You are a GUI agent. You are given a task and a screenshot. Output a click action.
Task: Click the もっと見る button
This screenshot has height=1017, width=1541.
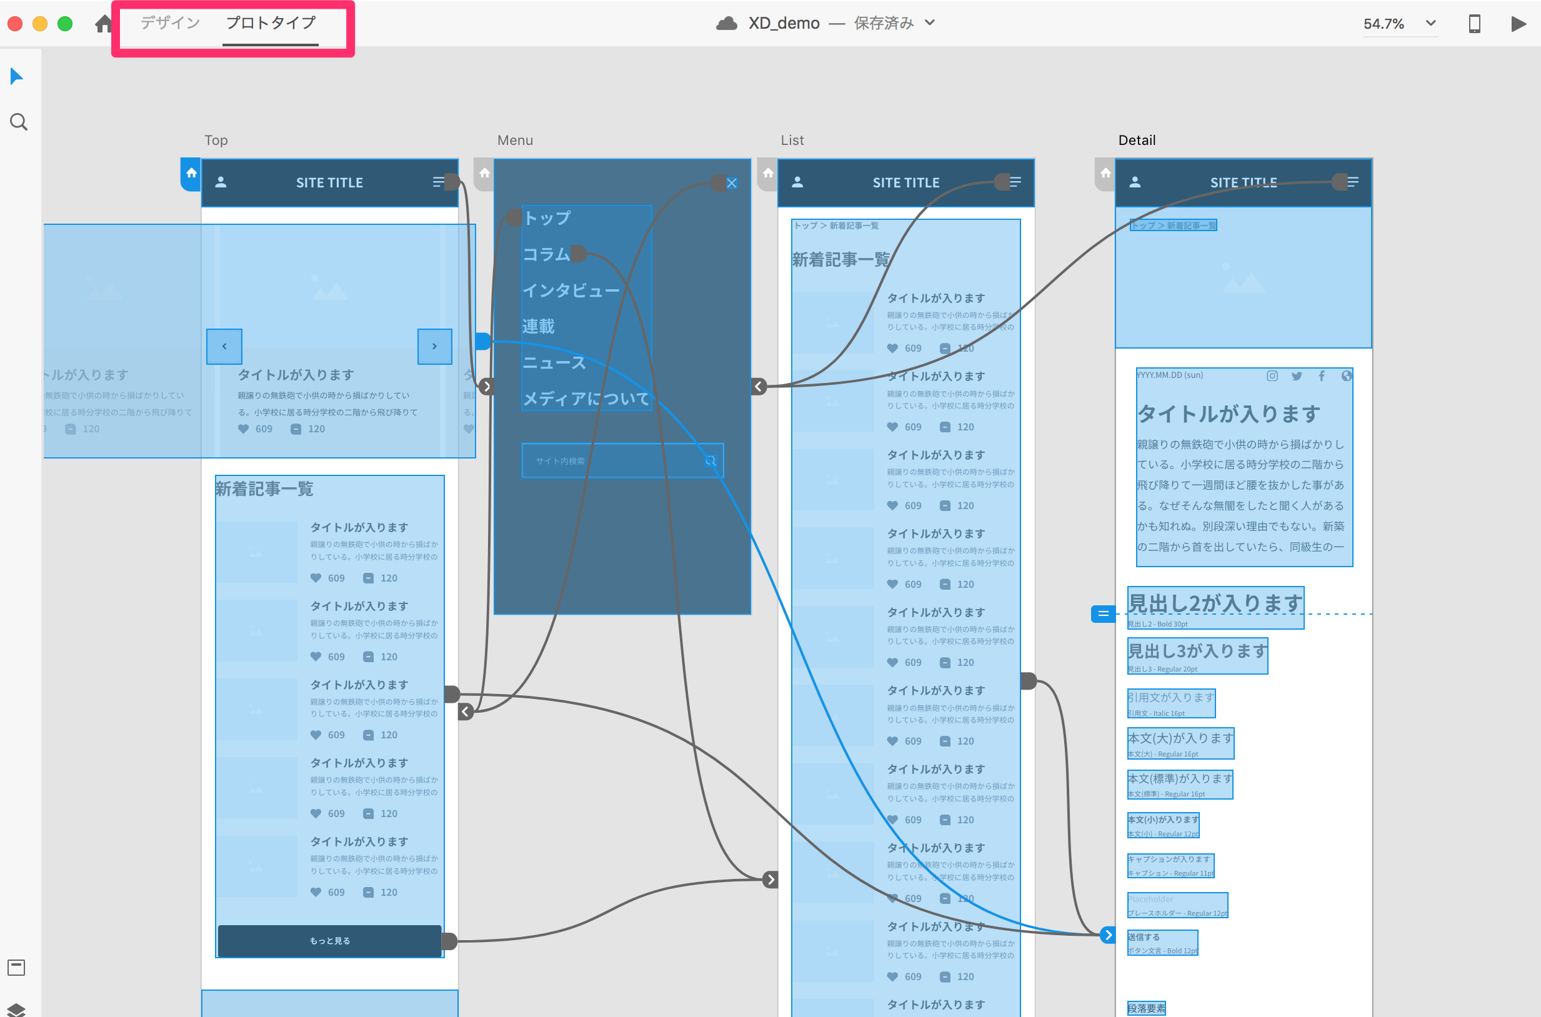(329, 940)
